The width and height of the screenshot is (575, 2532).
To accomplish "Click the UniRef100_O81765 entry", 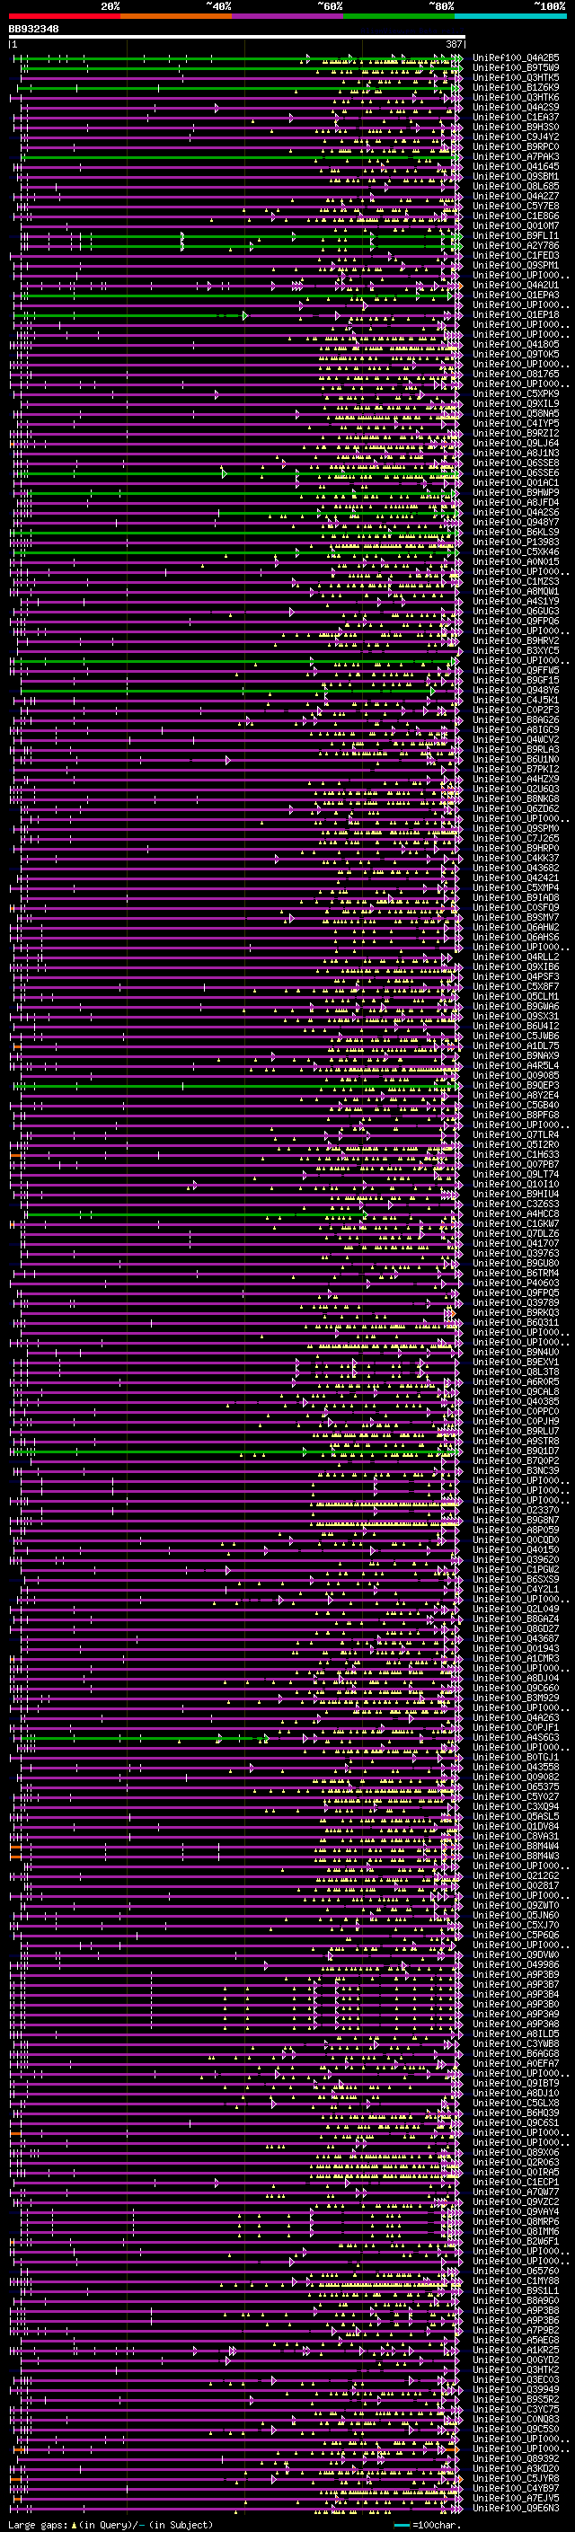I will click(x=516, y=375).
